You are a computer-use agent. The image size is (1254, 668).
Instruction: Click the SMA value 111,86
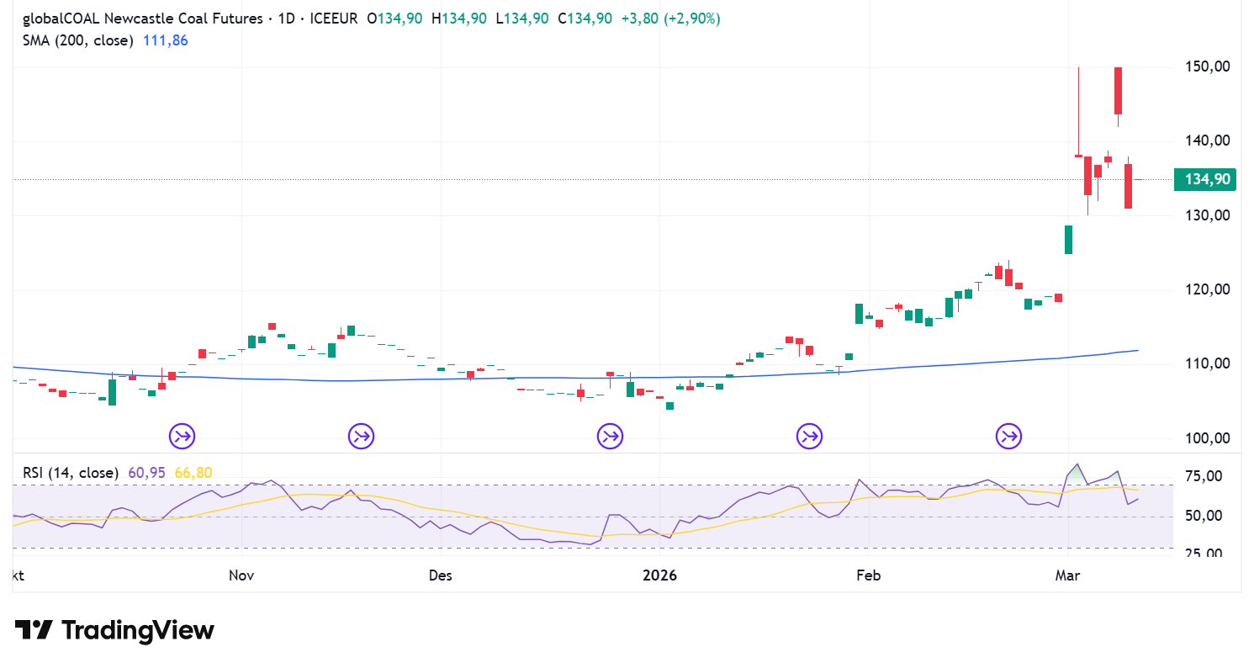pos(164,40)
